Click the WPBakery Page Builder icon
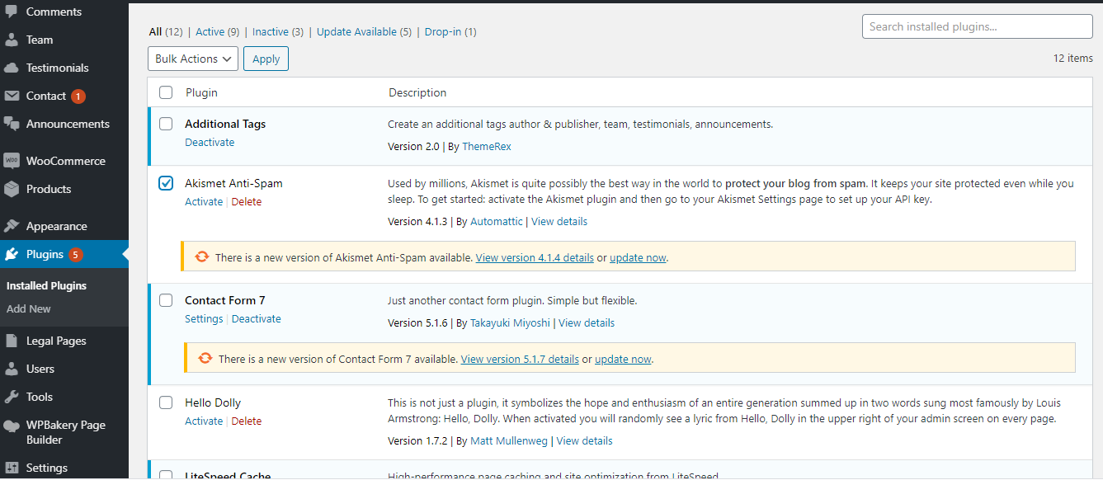 point(12,426)
